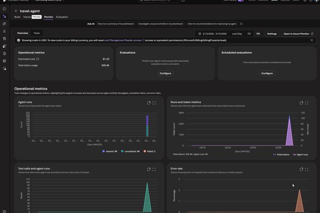Click the 329.4K total token usage value

pos(105,65)
